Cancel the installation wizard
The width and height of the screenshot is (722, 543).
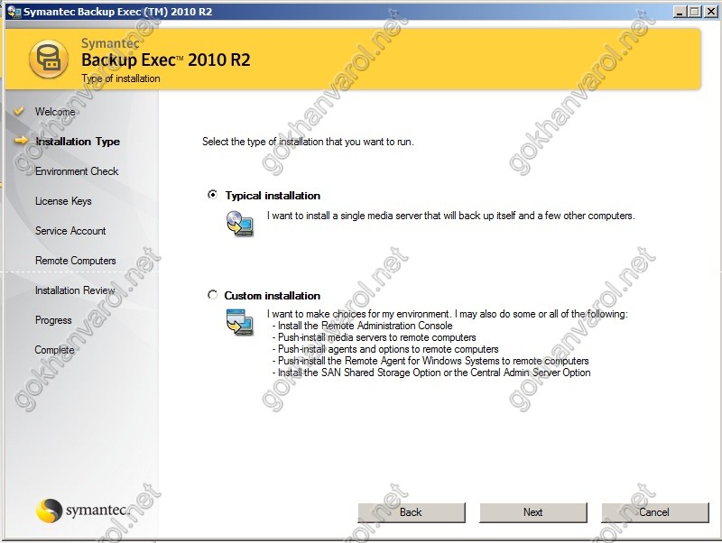tap(654, 512)
